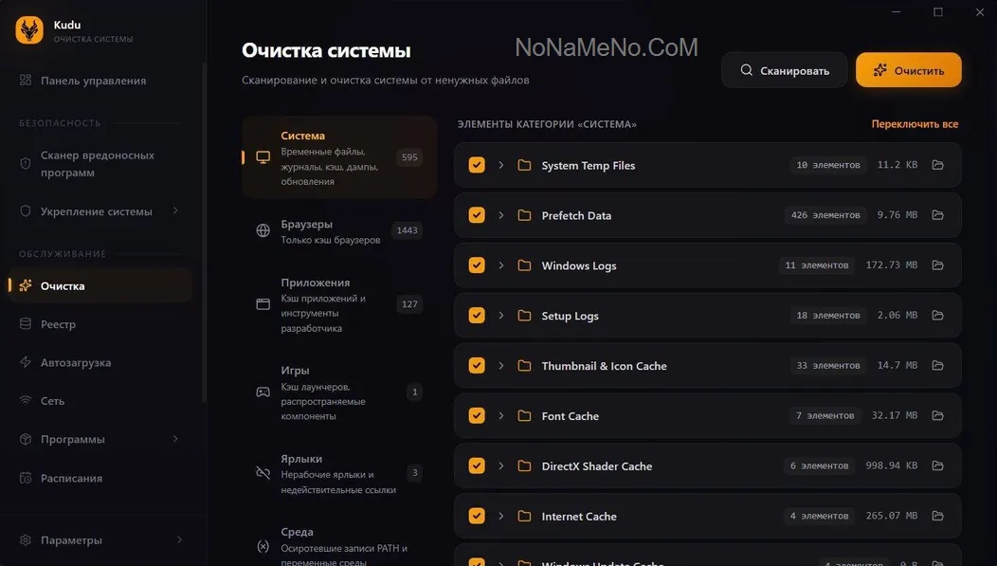Expand the Thumbnail & Icon Cache row

tap(501, 366)
